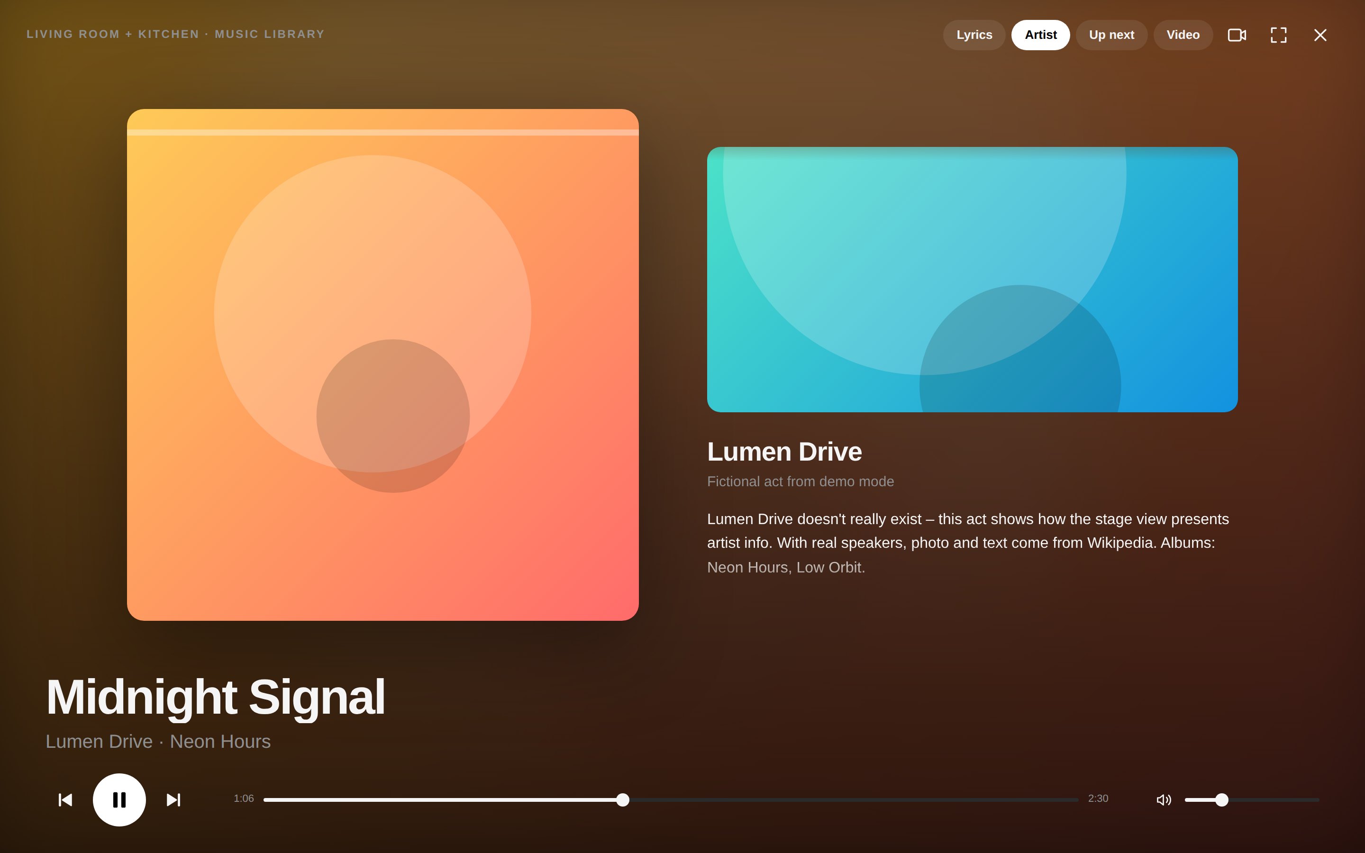Mute audio via the speaker icon
This screenshot has width=1365, height=853.
pos(1164,800)
